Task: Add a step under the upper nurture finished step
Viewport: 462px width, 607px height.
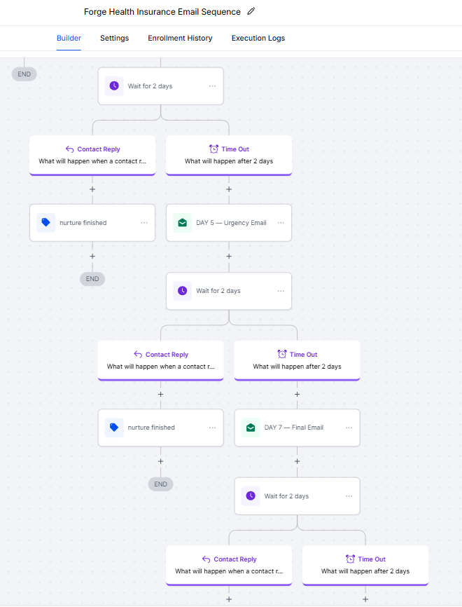Action: (92, 257)
